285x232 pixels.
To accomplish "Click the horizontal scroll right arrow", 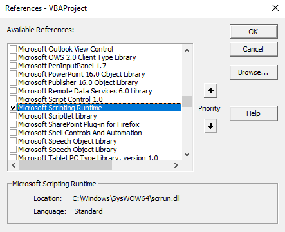I will pos(176,165).
